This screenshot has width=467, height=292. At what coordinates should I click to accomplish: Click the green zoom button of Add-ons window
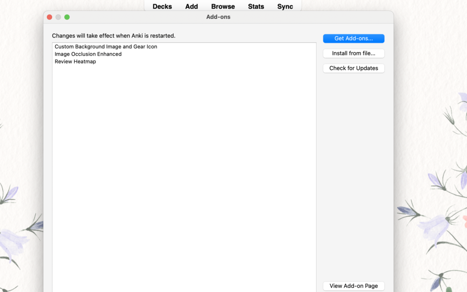tap(67, 17)
